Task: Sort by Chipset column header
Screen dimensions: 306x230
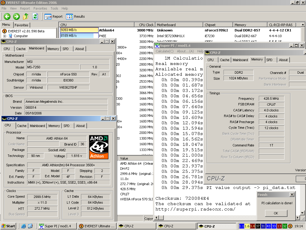Action: click(x=218, y=25)
